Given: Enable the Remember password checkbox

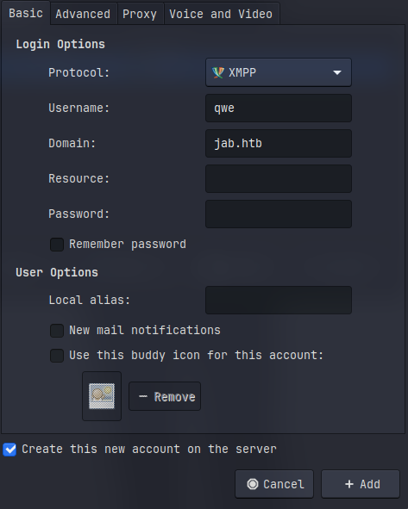Looking at the screenshot, I should click(x=57, y=245).
